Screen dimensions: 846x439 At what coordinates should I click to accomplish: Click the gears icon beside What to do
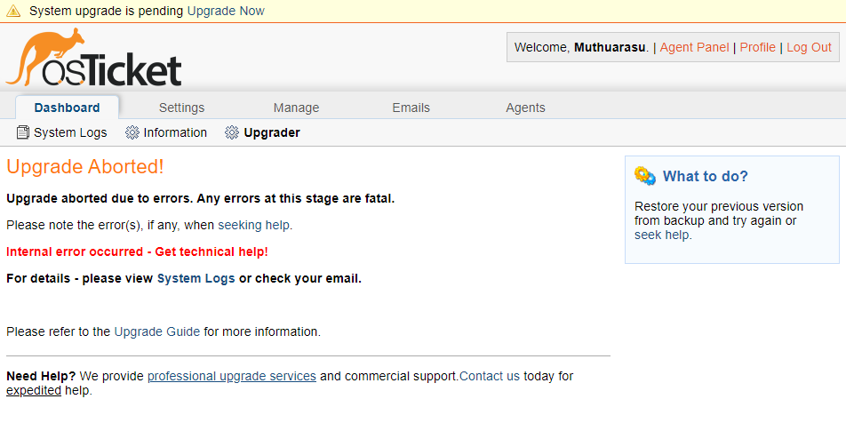click(645, 176)
